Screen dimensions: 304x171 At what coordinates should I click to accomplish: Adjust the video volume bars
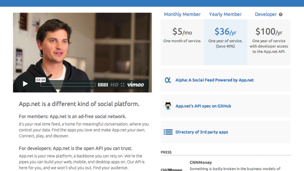pos(103,85)
